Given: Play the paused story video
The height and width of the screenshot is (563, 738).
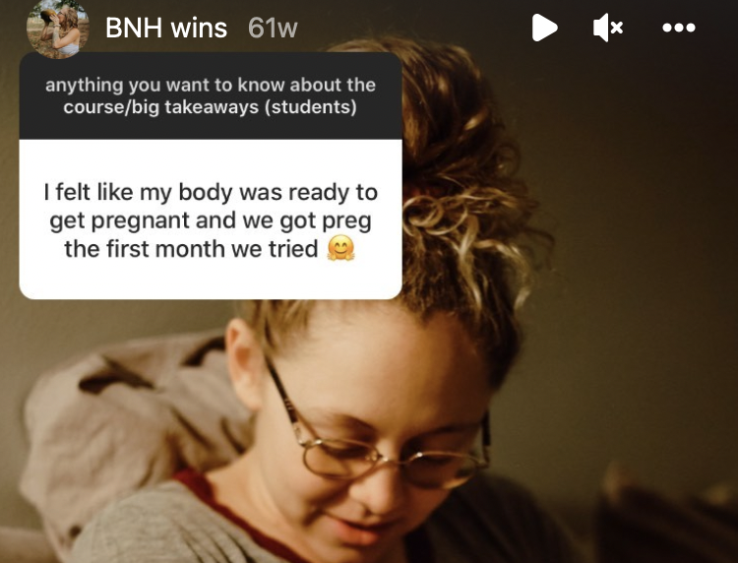Looking at the screenshot, I should (544, 28).
